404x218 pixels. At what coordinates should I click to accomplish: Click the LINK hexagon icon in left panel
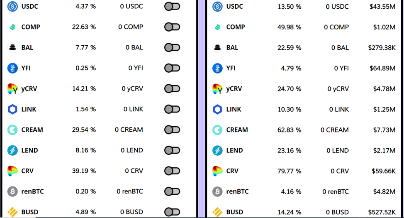(13, 109)
